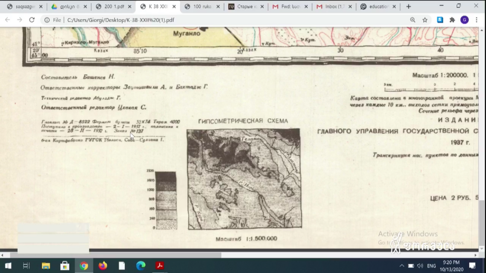Image resolution: width=486 pixels, height=273 pixels.
Task: Go back to previous page
Action: coord(7,20)
